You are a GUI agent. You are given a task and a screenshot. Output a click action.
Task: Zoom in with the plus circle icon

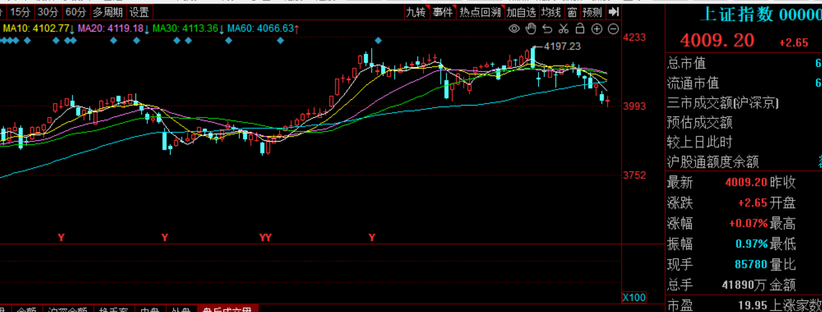pos(597,29)
